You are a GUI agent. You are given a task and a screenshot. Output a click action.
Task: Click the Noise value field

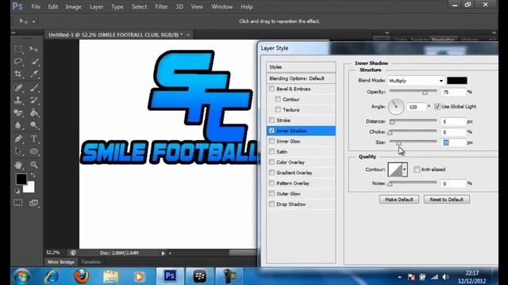[453, 183]
